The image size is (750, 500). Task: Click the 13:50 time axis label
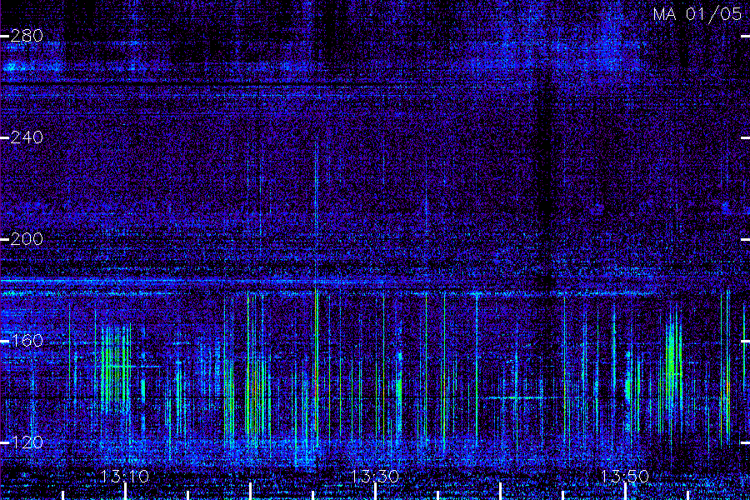coord(625,477)
